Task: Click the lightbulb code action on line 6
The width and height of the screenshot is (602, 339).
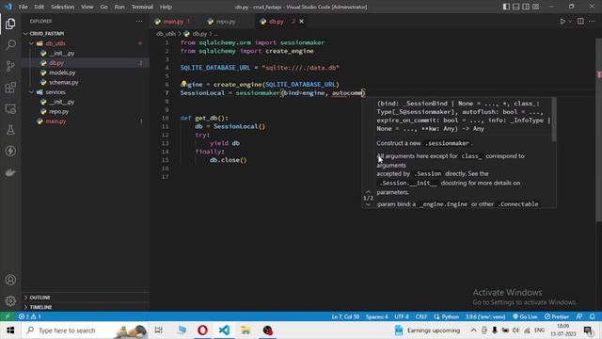Action: (x=183, y=84)
